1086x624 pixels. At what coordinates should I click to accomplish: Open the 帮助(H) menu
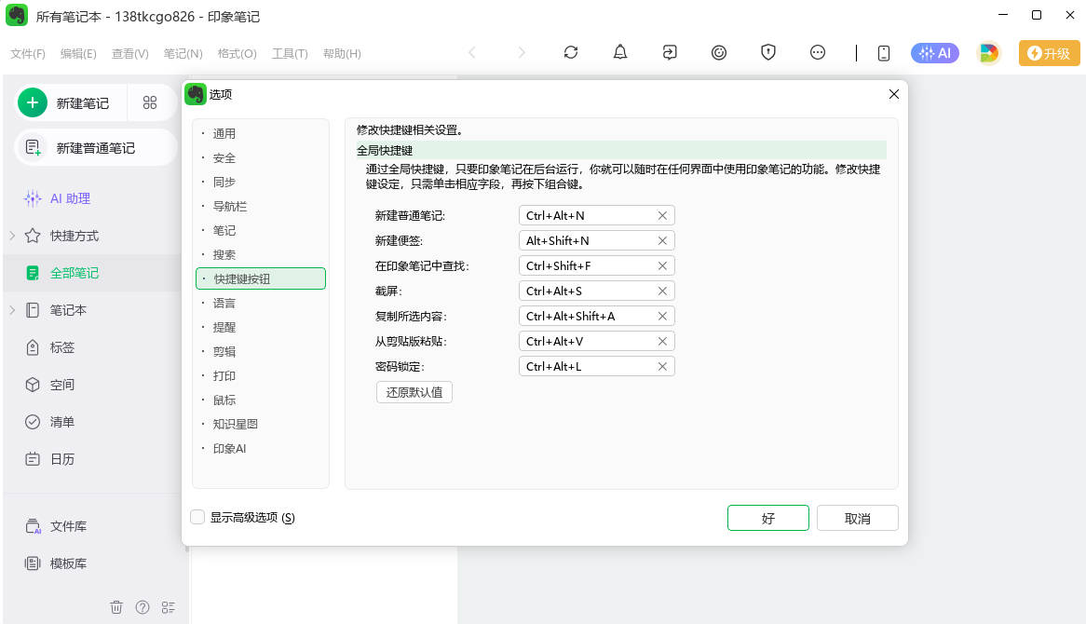pyautogui.click(x=342, y=53)
